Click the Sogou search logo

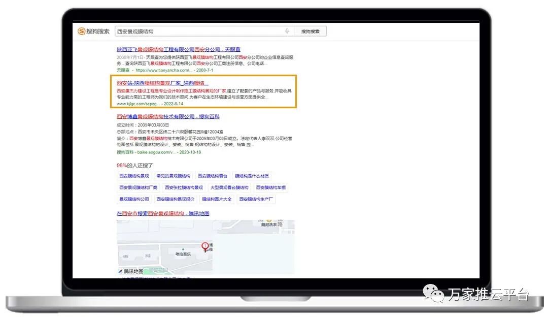(x=93, y=31)
